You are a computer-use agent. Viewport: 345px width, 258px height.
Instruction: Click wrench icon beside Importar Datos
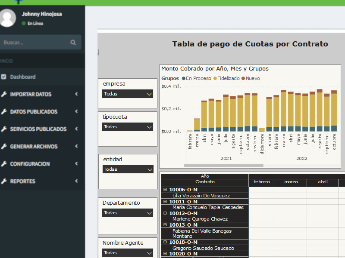[4, 94]
